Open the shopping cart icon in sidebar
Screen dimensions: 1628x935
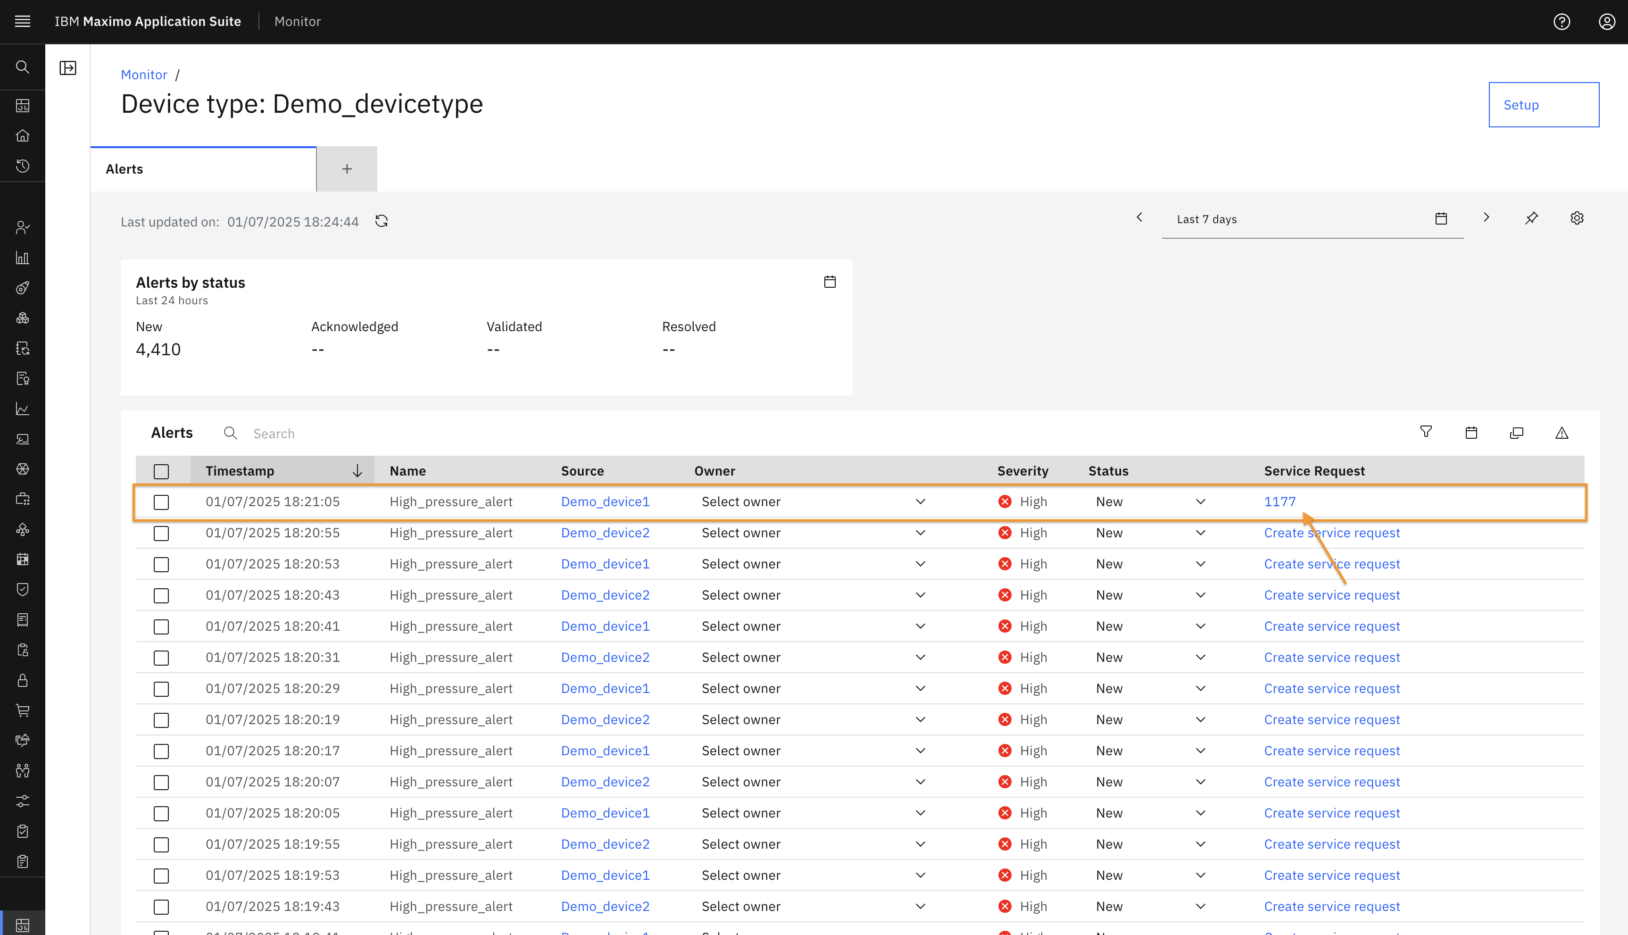click(23, 710)
